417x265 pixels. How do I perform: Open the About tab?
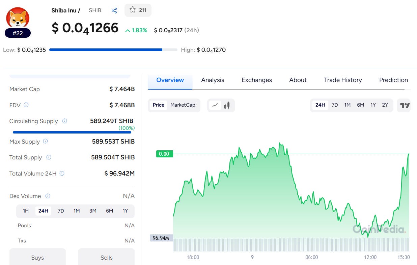click(298, 80)
